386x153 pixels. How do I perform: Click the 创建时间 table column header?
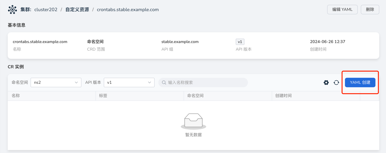pyautogui.click(x=283, y=95)
